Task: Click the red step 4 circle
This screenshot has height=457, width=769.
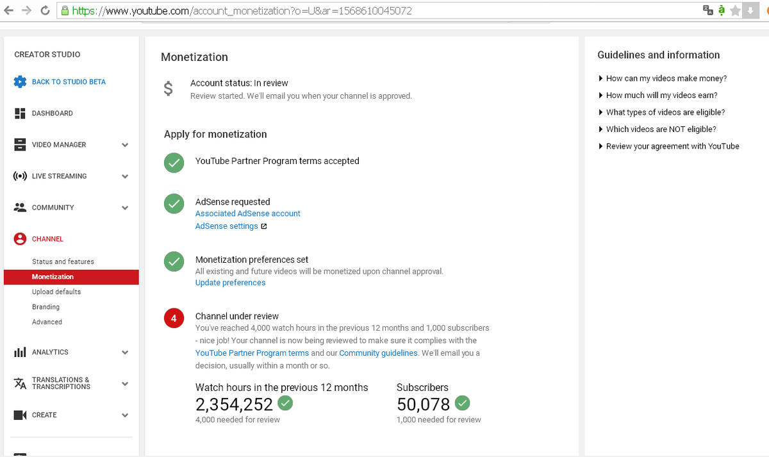Action: pyautogui.click(x=174, y=318)
